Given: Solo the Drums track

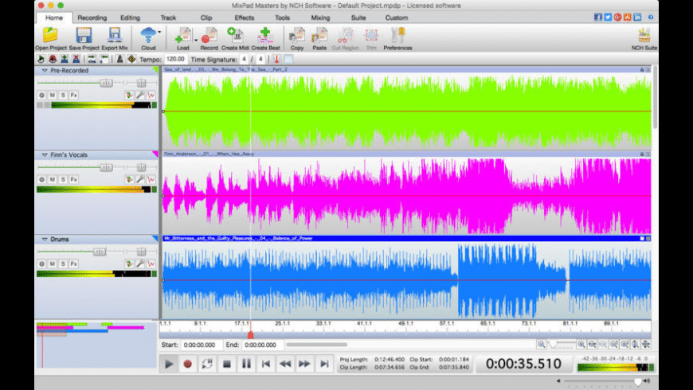Looking at the screenshot, I should pyautogui.click(x=63, y=263).
